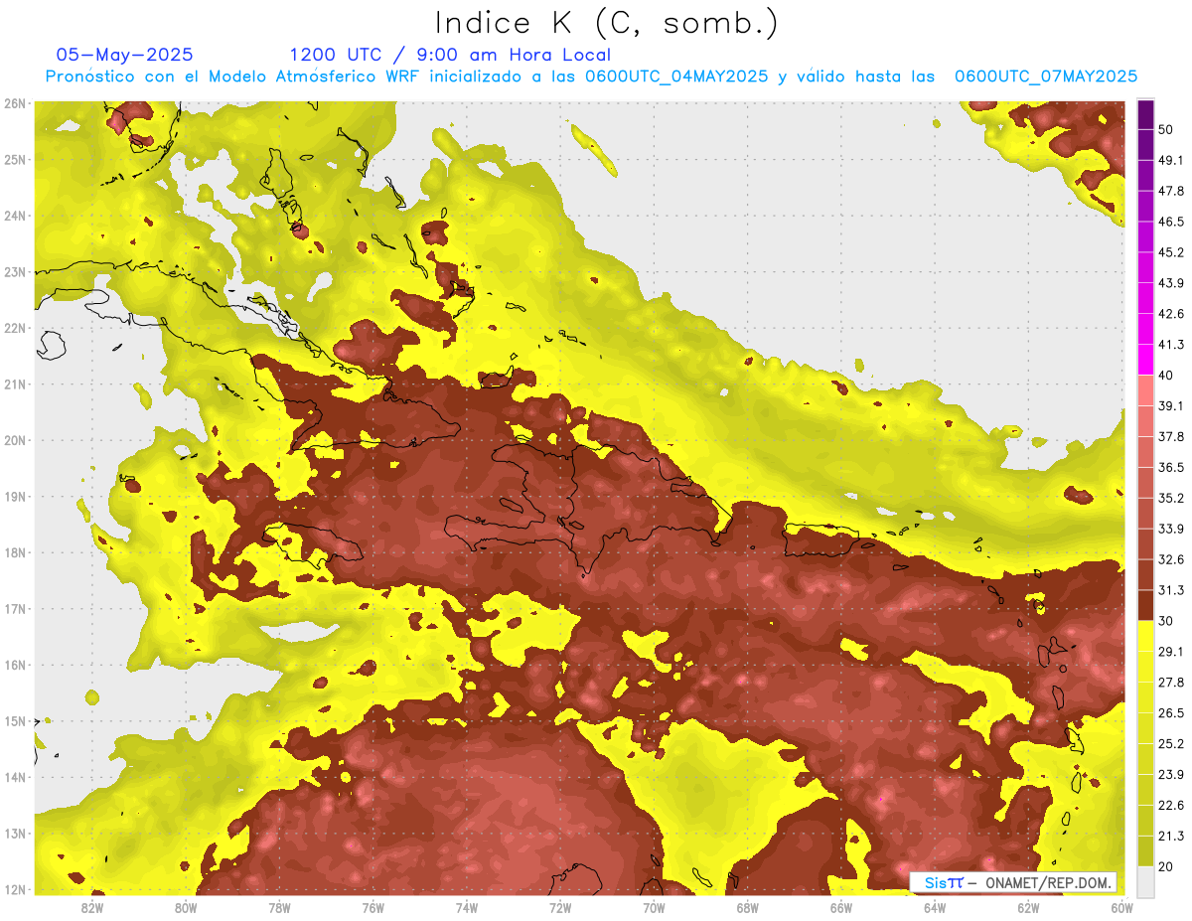Click the initialization time '0600UTC_04MAY2025'
Viewport: 1192px width, 921px height.
pyautogui.click(x=676, y=76)
